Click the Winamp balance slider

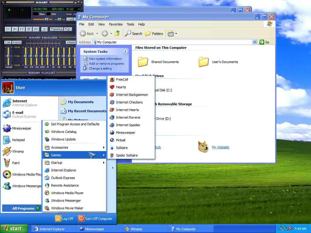59,19
